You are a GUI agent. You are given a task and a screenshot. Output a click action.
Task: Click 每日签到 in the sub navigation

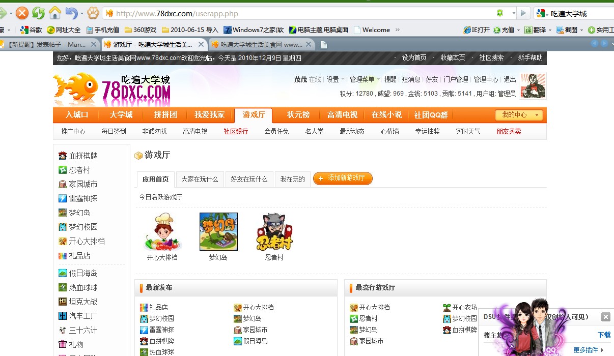click(x=114, y=131)
